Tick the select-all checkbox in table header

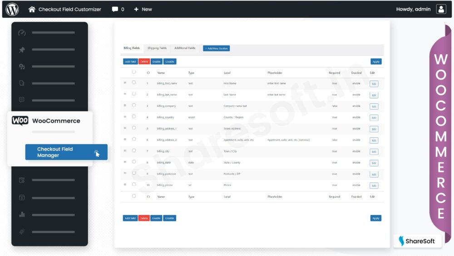(x=134, y=72)
